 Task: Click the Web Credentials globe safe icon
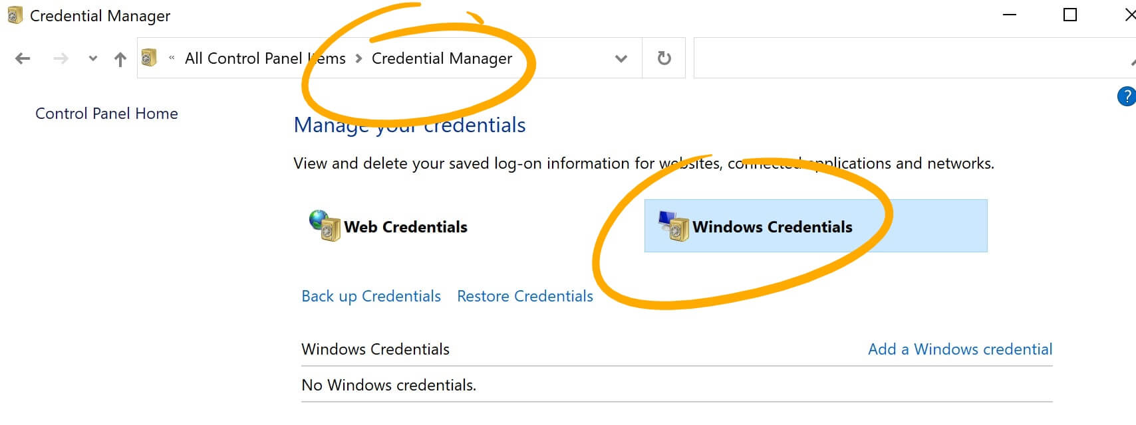[x=325, y=226]
